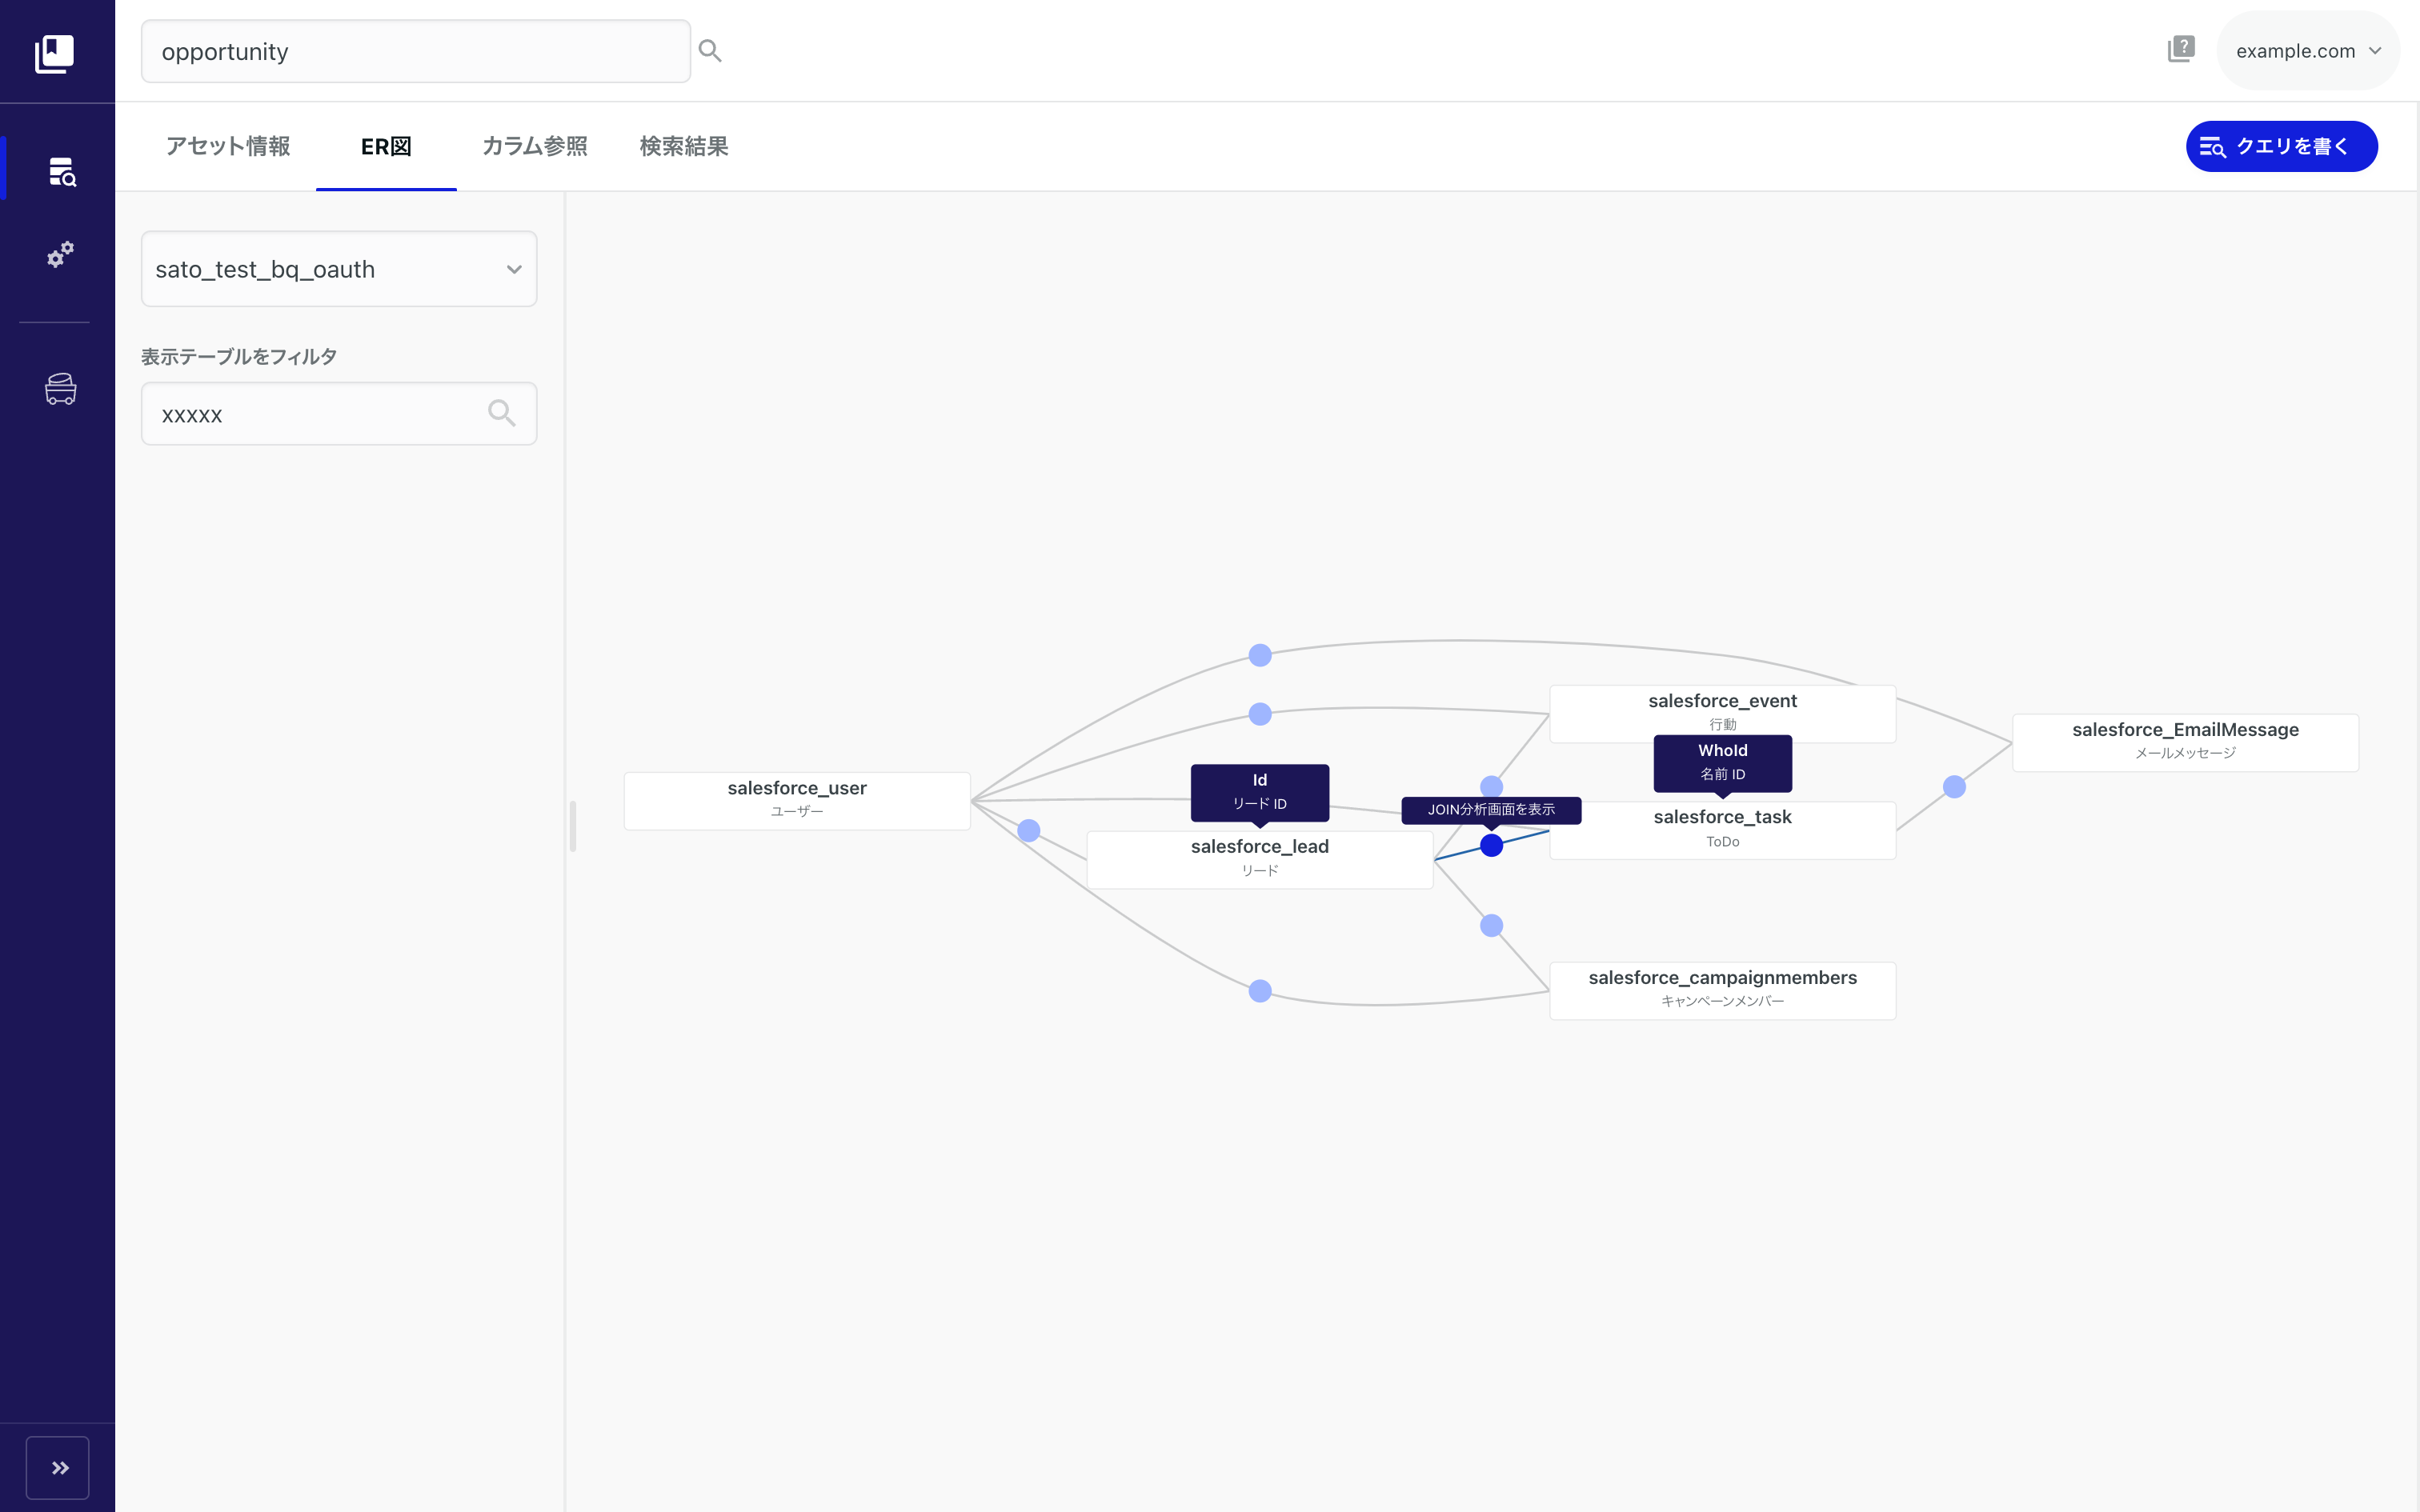Click the join dot on user–EmailMessage curve
The image size is (2420, 1512).
pos(1260,655)
